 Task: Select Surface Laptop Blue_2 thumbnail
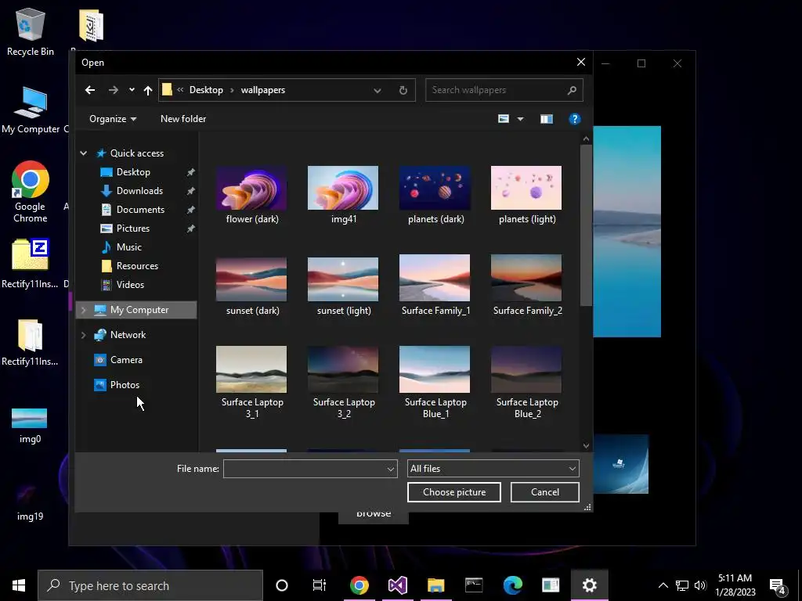[526, 369]
